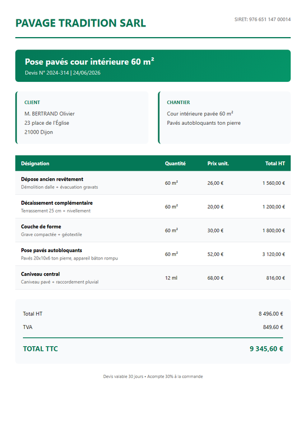Select the Dépose ancien revêtement row
This screenshot has width=306, height=425.
click(x=153, y=183)
